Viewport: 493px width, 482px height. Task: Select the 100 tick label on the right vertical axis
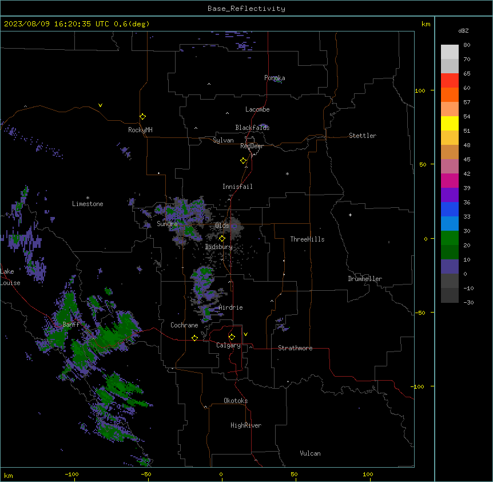420,90
